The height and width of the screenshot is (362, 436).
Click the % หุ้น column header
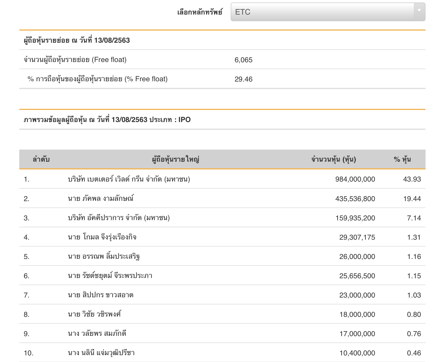click(x=402, y=159)
